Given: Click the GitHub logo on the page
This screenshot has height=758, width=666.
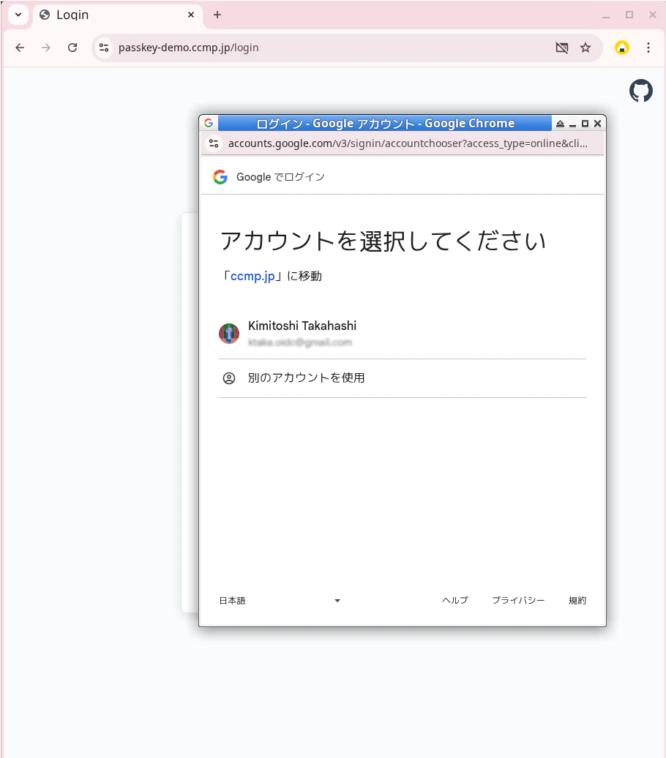Looking at the screenshot, I should tap(640, 91).
